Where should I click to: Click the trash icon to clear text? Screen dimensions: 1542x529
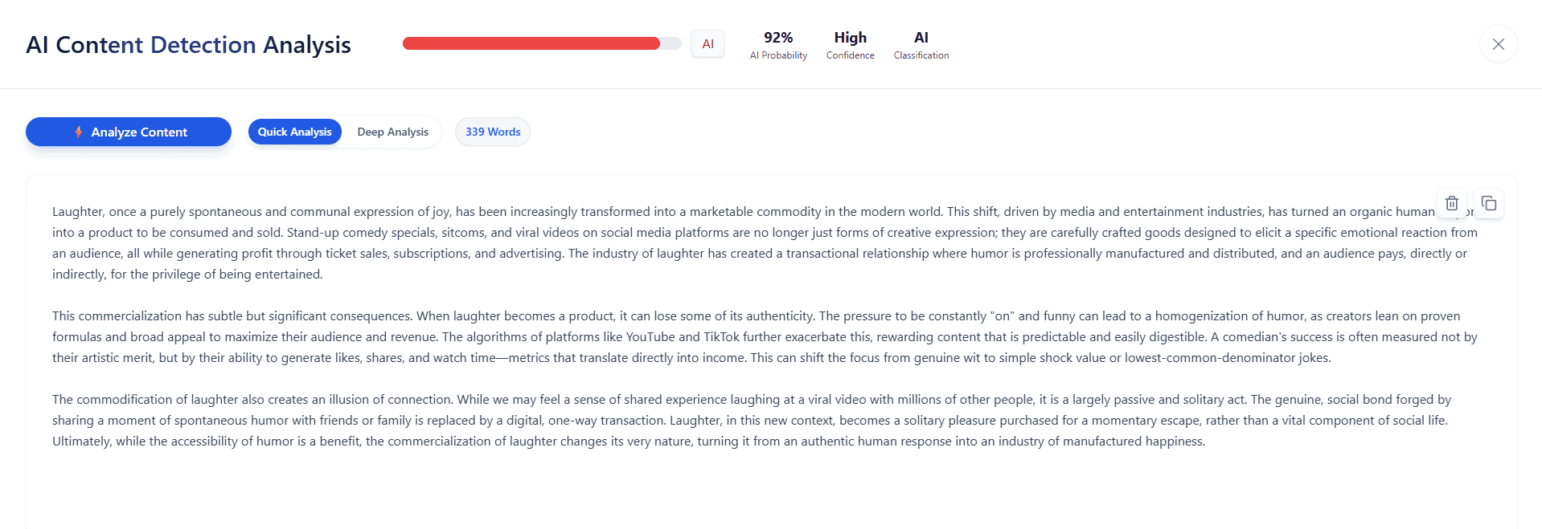1451,204
